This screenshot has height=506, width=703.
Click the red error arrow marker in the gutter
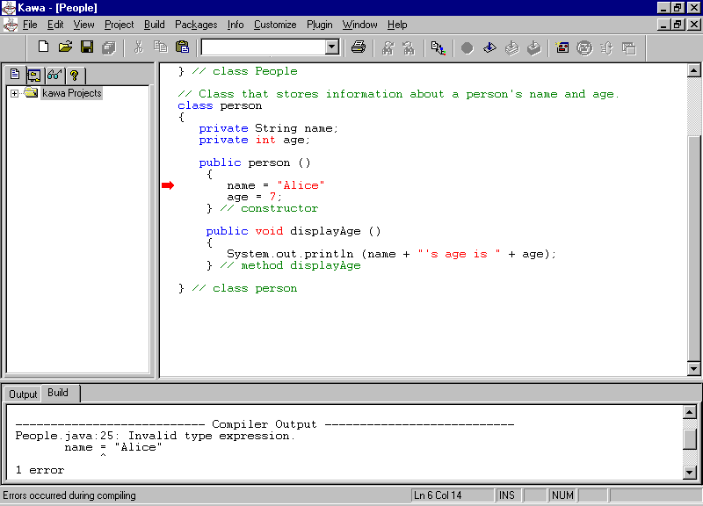168,185
